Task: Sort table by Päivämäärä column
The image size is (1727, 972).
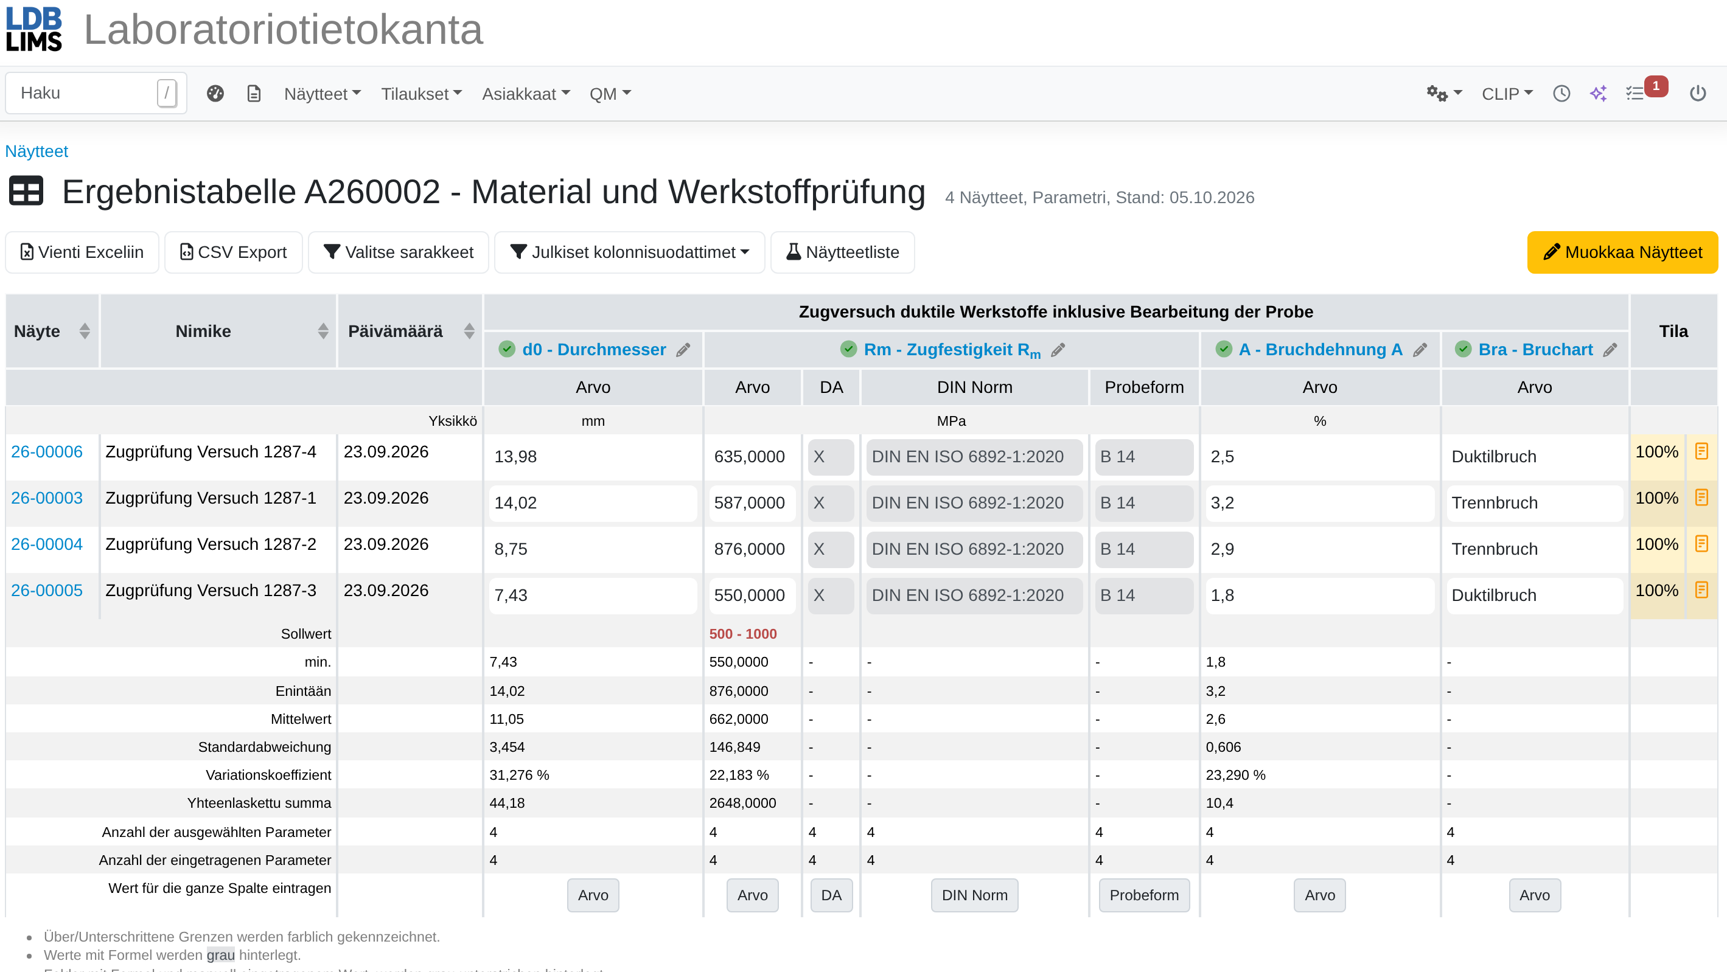Action: [469, 331]
